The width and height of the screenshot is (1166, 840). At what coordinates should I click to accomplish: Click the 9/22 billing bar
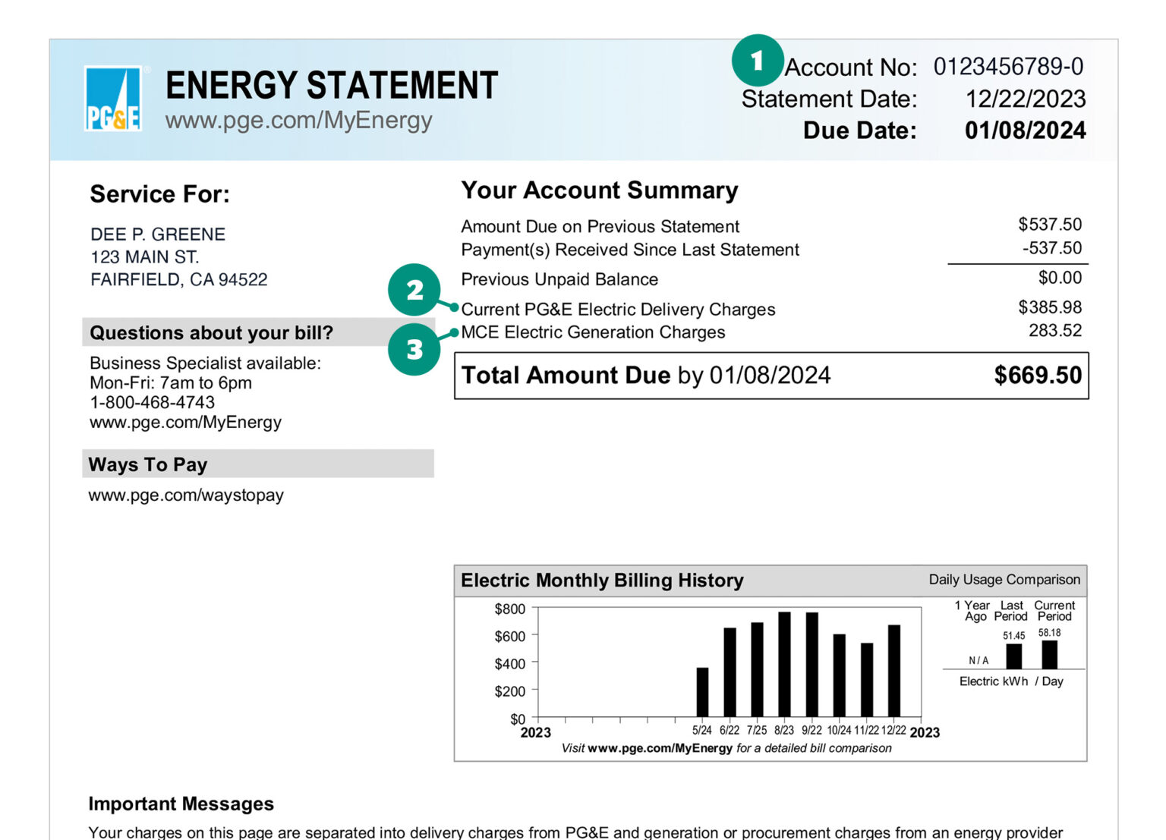(x=811, y=665)
